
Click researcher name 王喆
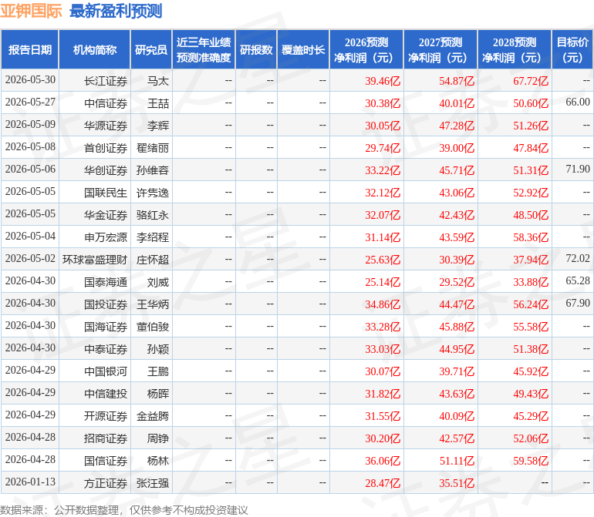click(x=158, y=103)
